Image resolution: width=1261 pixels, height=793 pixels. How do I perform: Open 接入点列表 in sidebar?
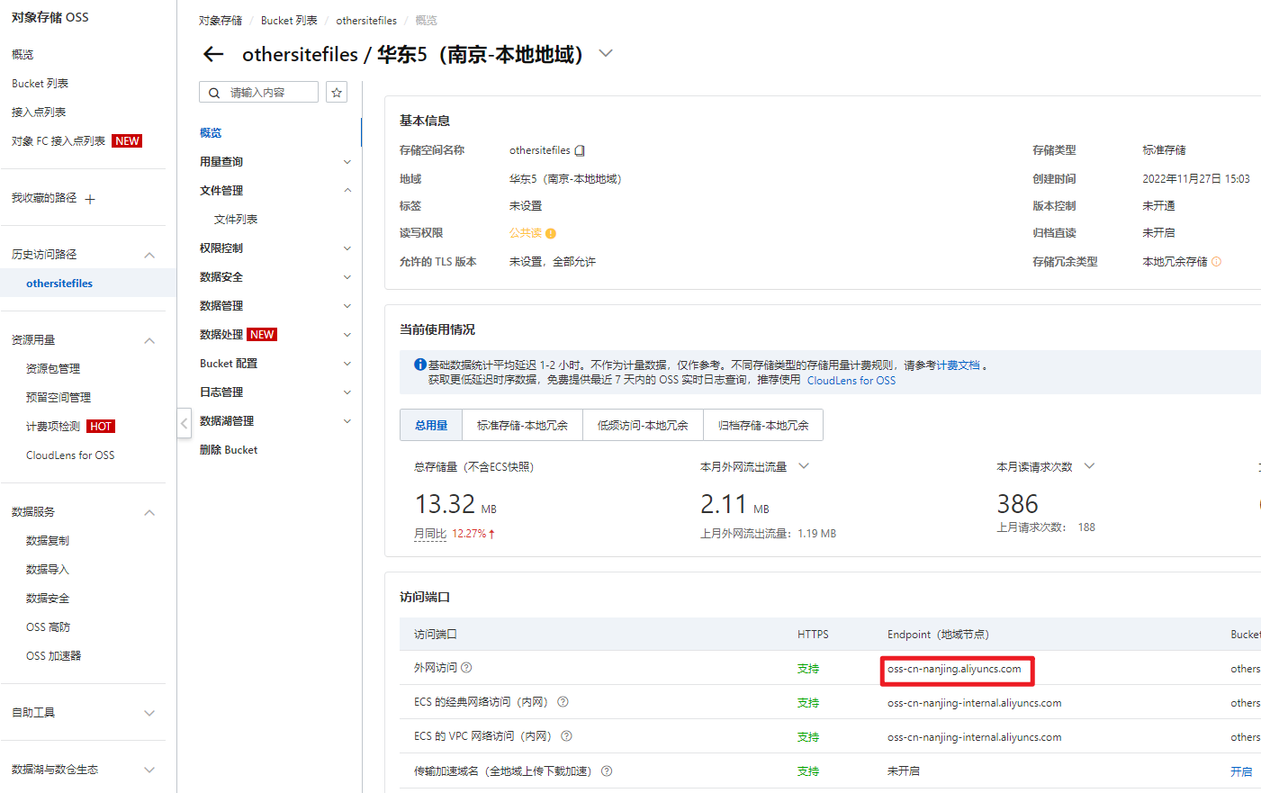pyautogui.click(x=39, y=113)
